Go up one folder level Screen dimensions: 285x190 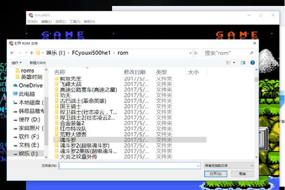point(32,53)
